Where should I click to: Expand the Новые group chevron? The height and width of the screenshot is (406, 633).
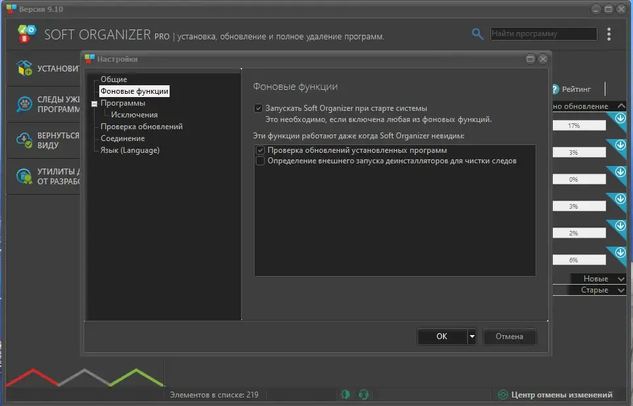621,279
